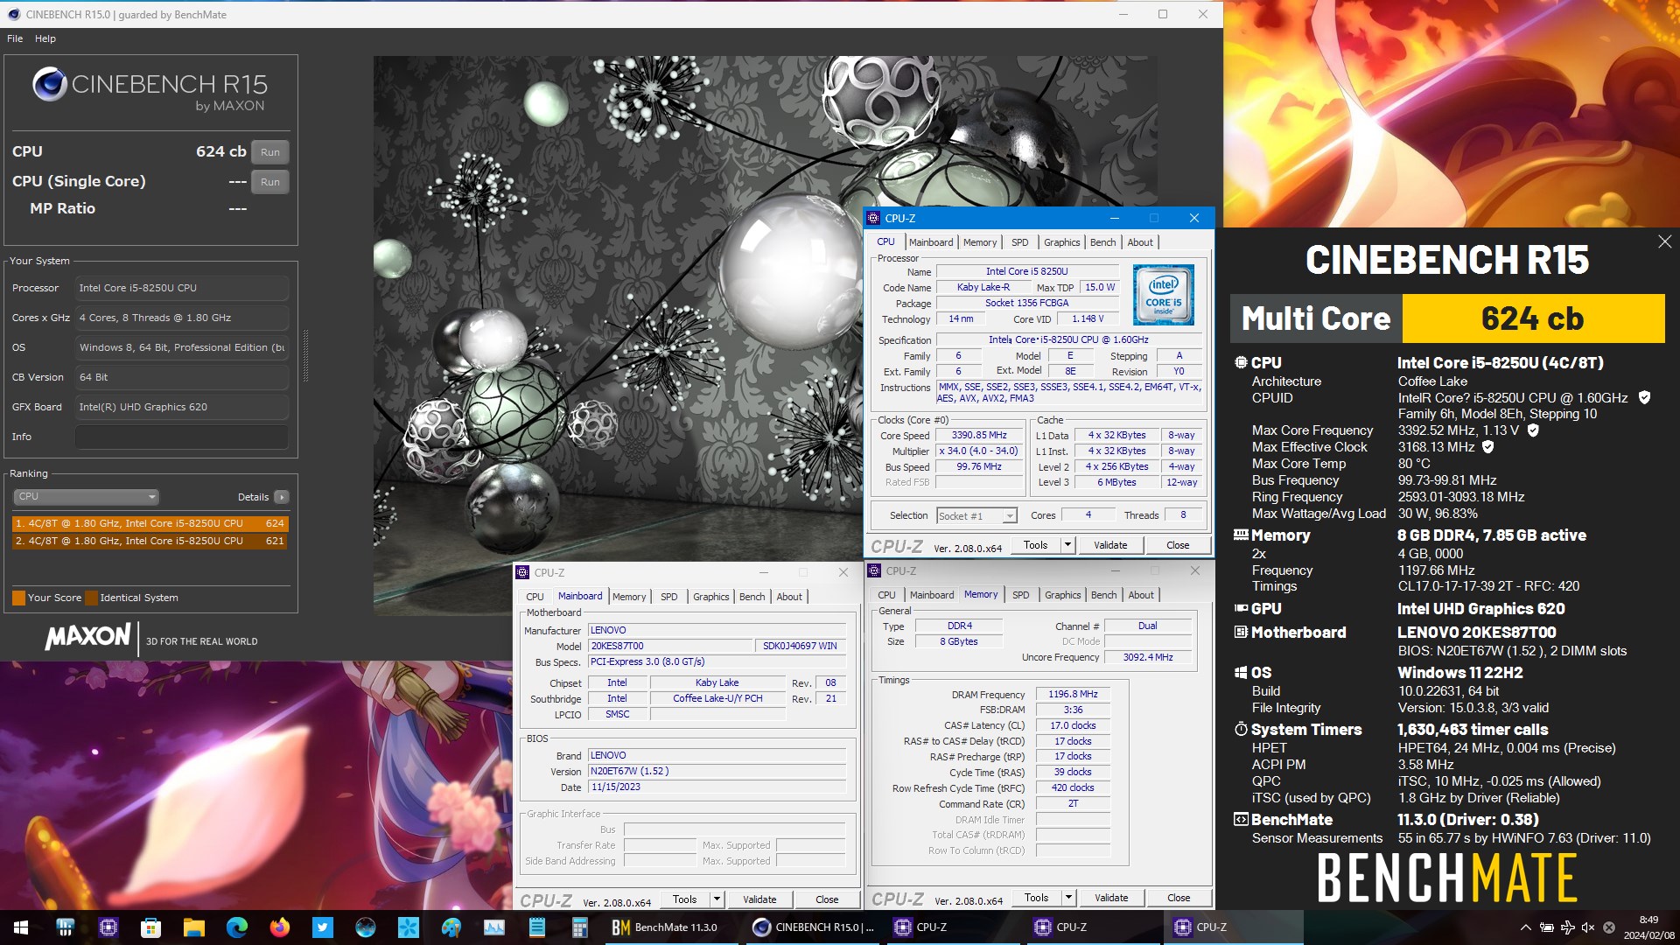Switch to Mainboard tab in top CPU-Z

931,242
